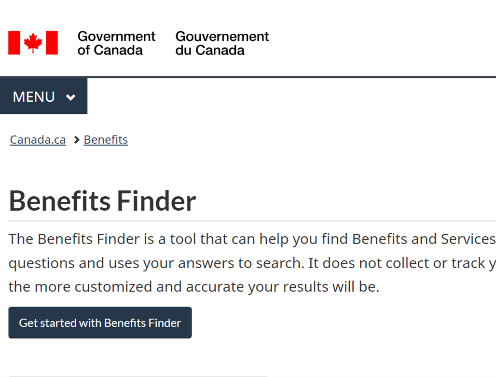
Task: Click the word "Finder" in the page title
Action: point(157,201)
